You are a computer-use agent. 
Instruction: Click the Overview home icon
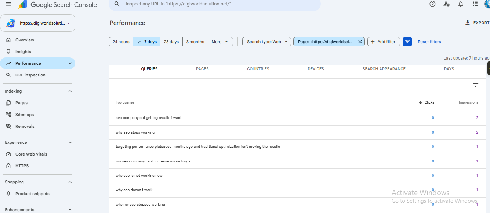coord(8,40)
